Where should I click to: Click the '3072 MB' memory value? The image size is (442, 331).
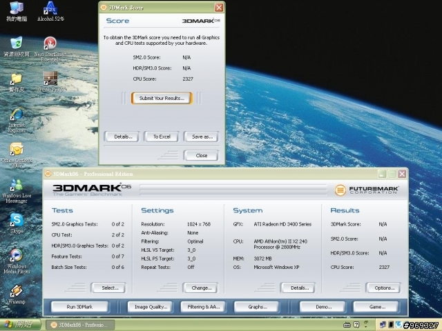point(262,259)
